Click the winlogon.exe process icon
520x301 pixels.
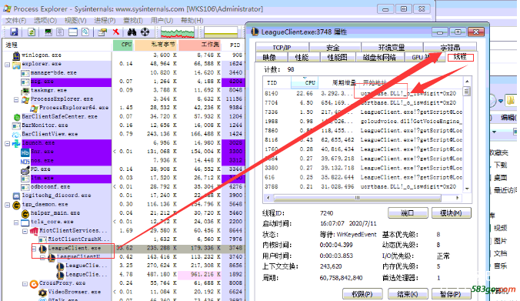16,55
